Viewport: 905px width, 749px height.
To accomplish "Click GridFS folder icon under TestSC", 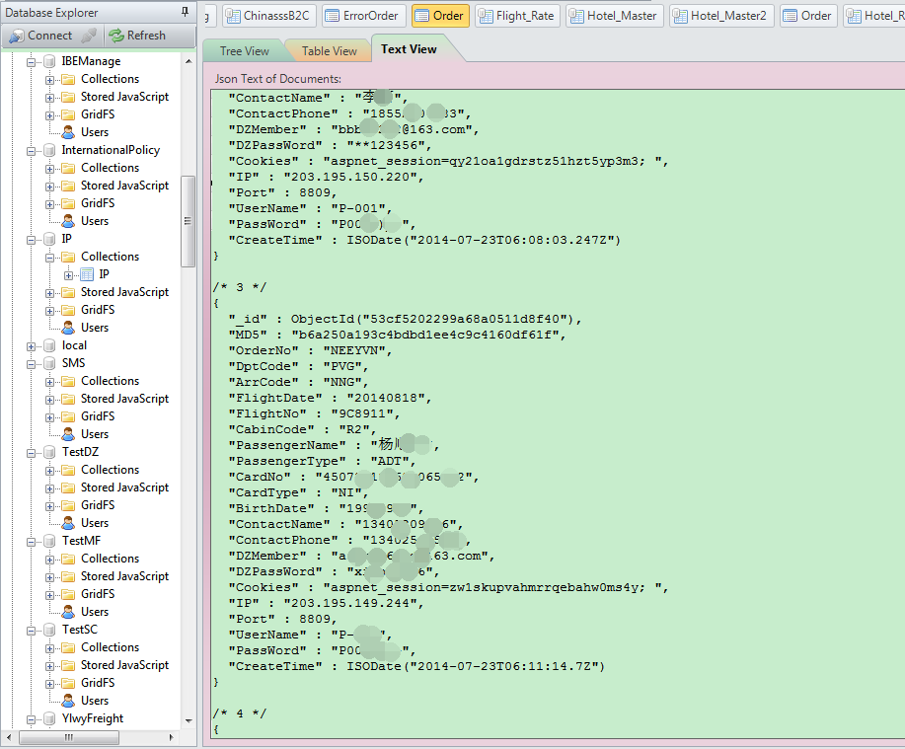I will tap(68, 683).
